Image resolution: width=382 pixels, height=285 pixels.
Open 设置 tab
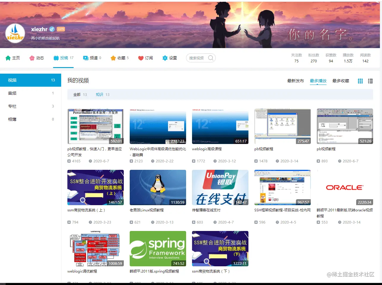(170, 58)
